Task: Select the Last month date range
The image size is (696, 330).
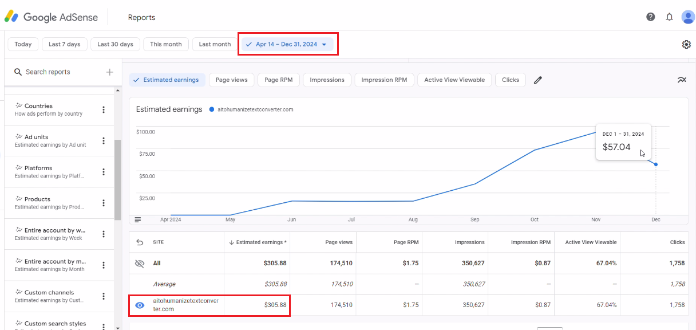Action: [215, 44]
